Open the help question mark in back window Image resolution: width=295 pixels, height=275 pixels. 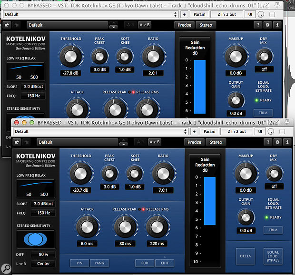[x=258, y=25]
